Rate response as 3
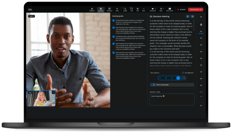Viewport: 232px width, 133px height. pyautogui.click(x=172, y=78)
